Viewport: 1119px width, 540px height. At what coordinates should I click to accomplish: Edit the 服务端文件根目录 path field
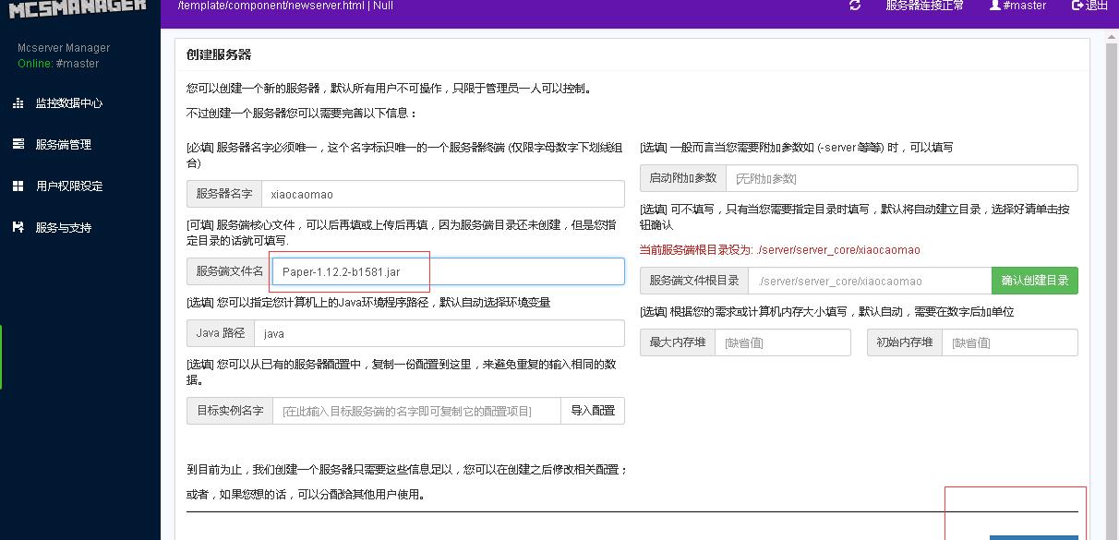pyautogui.click(x=869, y=281)
